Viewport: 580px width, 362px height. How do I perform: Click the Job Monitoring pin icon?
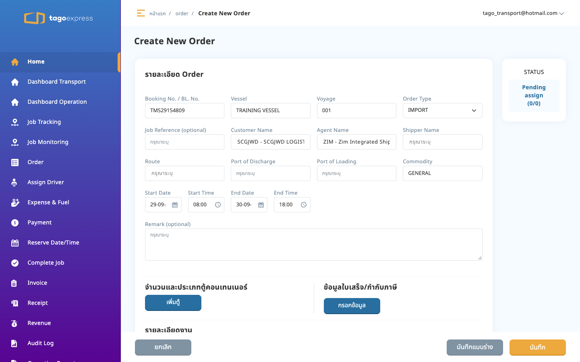pyautogui.click(x=15, y=142)
